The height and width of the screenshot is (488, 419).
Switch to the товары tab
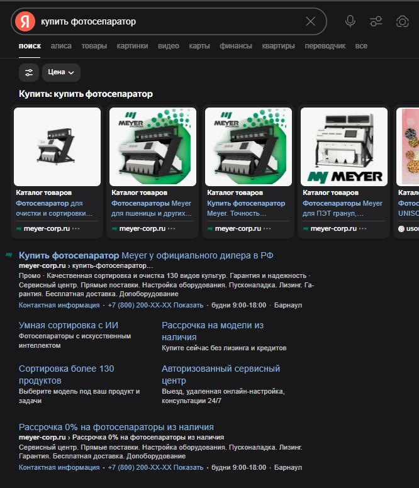click(94, 46)
